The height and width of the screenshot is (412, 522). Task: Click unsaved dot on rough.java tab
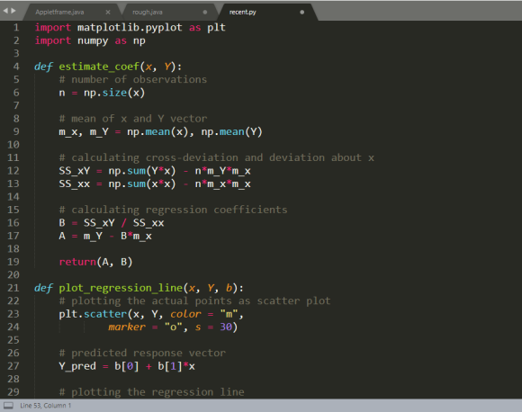pyautogui.click(x=205, y=12)
